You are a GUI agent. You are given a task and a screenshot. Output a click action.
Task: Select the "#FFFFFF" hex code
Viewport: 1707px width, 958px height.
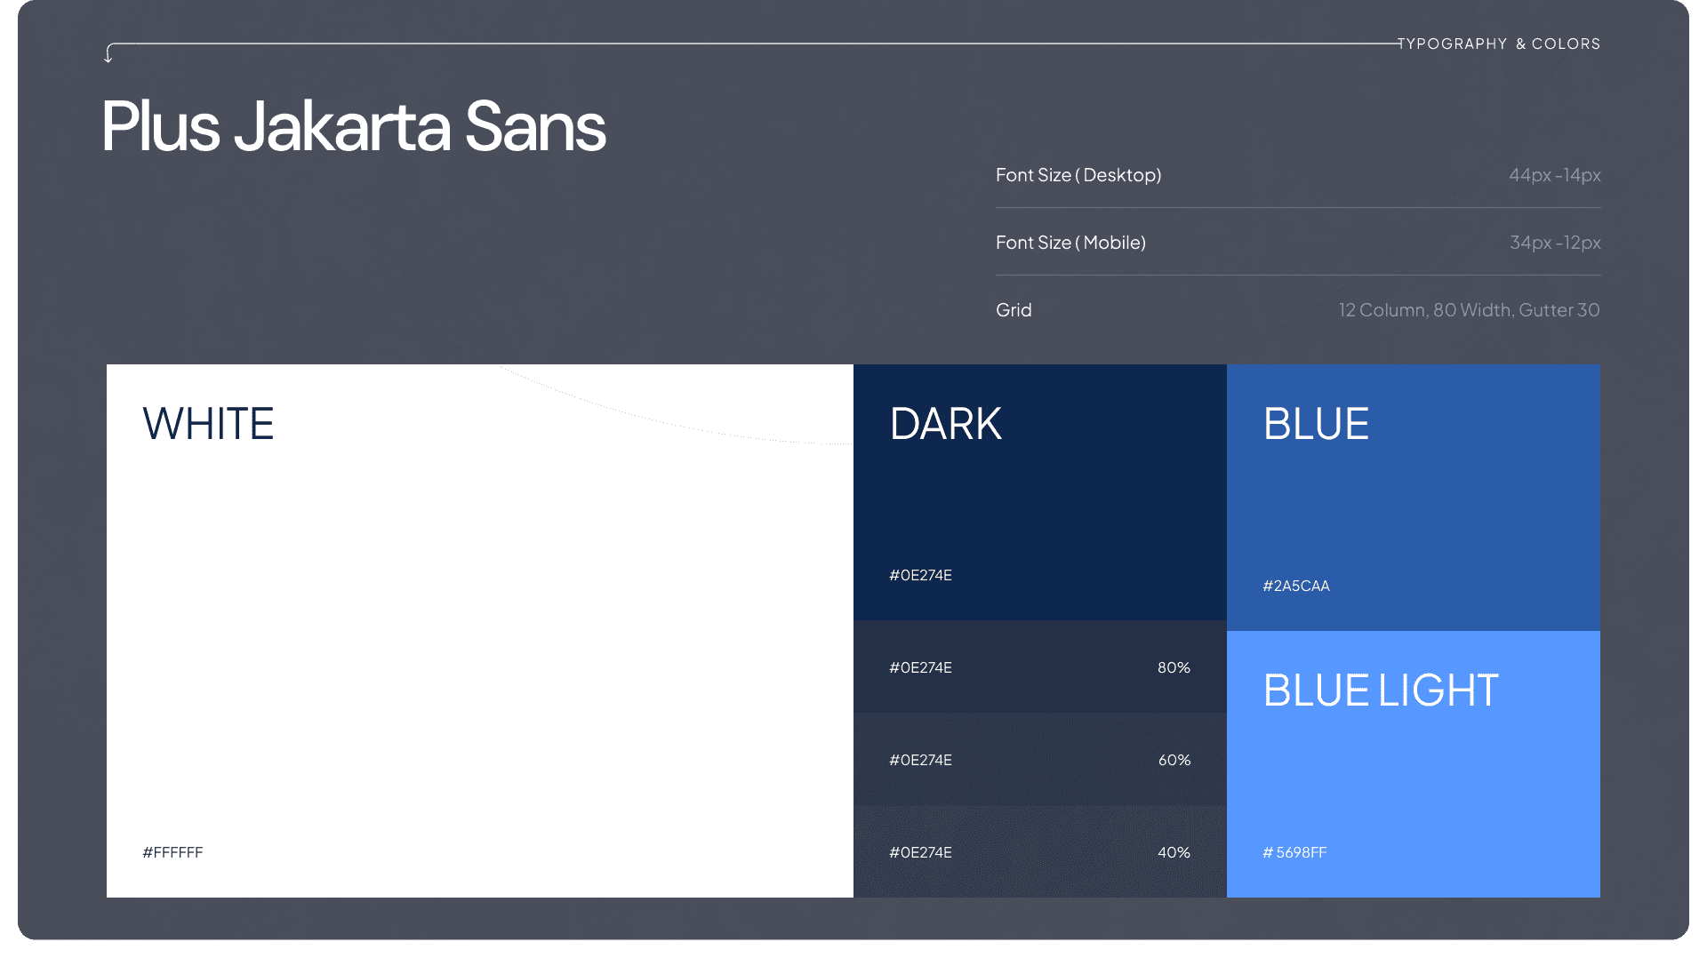172,852
